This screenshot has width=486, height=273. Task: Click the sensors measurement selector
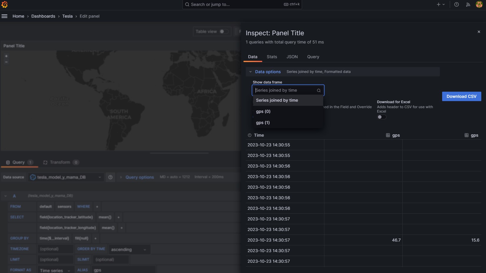click(64, 207)
